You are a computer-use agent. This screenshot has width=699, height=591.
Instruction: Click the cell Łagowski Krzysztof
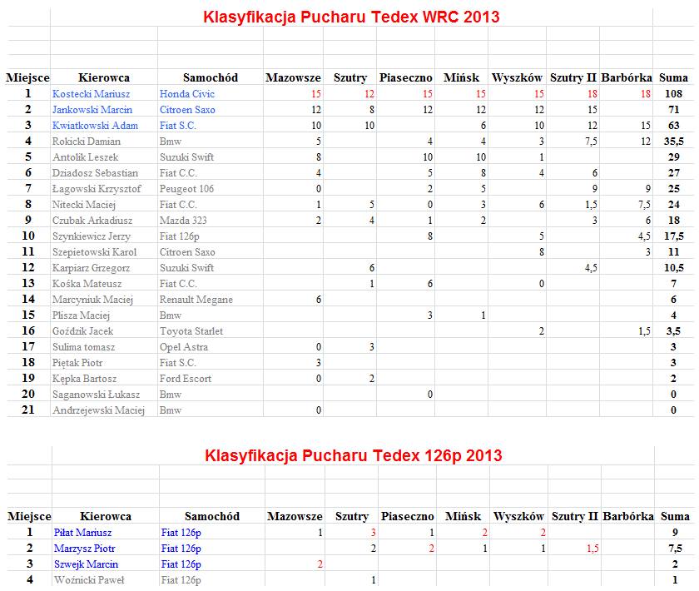(x=97, y=189)
